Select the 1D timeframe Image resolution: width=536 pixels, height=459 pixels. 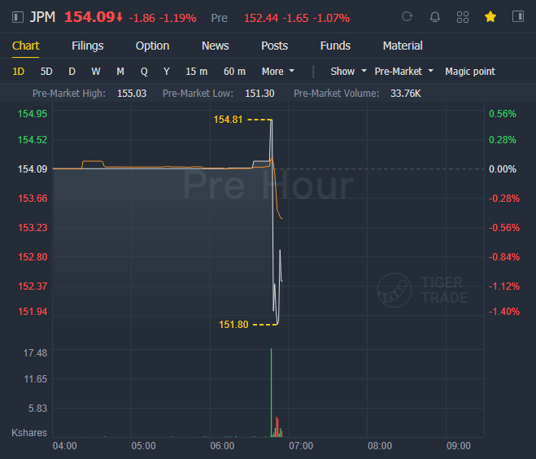pos(19,72)
